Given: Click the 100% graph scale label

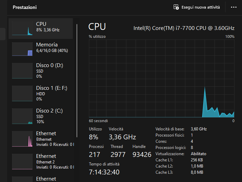Looking at the screenshot, I should pyautogui.click(x=230, y=37).
